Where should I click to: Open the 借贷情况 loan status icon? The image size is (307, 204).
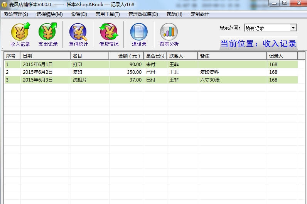tap(109, 34)
